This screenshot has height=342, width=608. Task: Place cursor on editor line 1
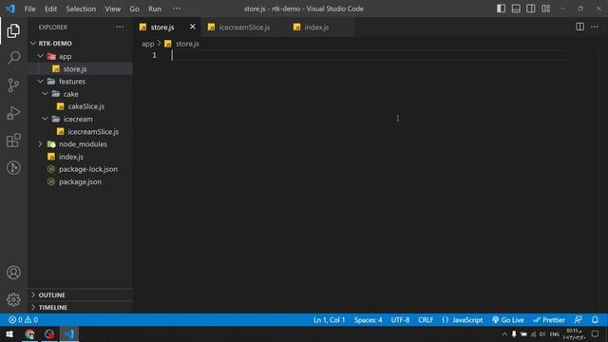369,55
